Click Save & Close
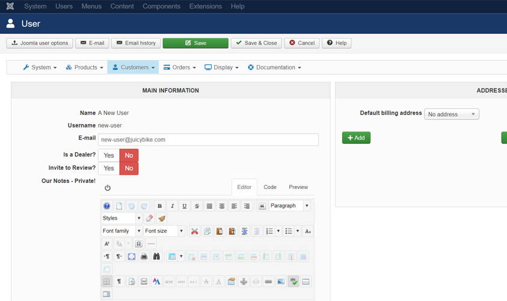Screen dimensions: 507x301 pyautogui.click(x=256, y=43)
